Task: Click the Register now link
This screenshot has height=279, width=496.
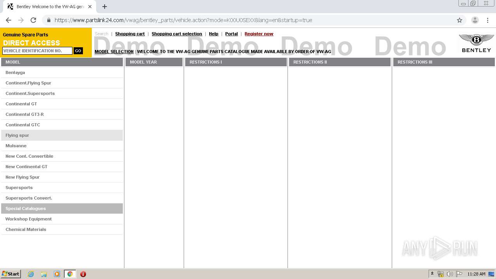Action: pos(259,34)
